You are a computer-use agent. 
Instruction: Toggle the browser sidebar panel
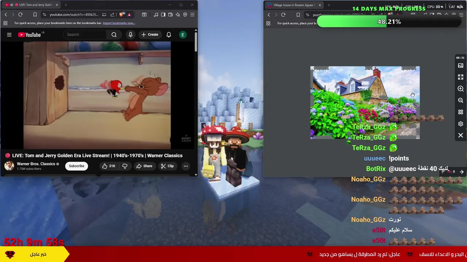[163, 15]
